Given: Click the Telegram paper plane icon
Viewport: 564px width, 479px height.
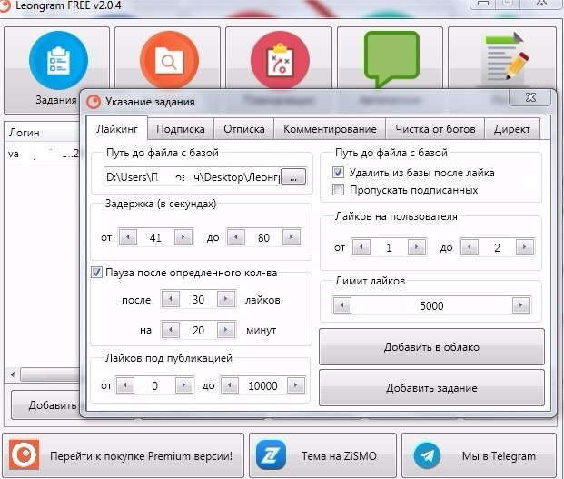Looking at the screenshot, I should (427, 455).
